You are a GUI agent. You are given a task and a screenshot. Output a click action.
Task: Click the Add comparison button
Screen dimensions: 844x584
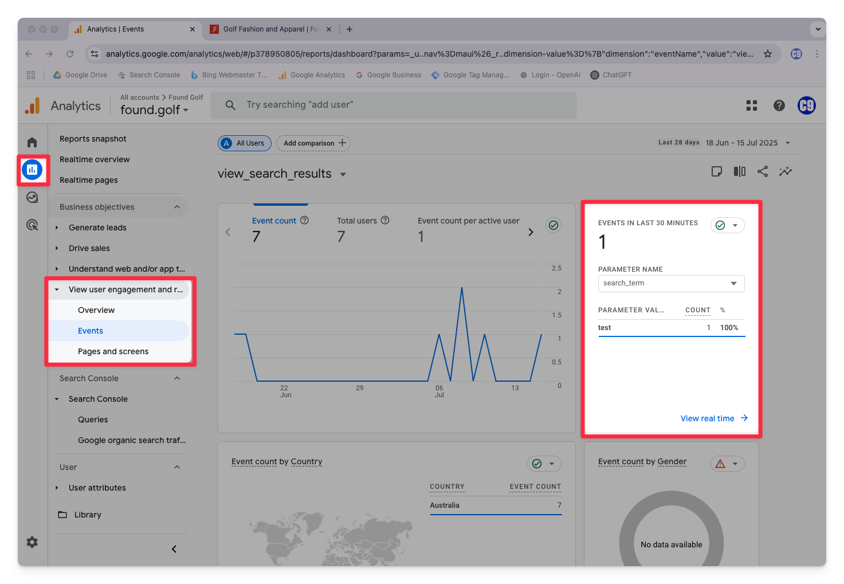tap(313, 143)
